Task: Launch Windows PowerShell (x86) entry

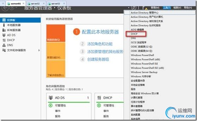Action: (160, 60)
